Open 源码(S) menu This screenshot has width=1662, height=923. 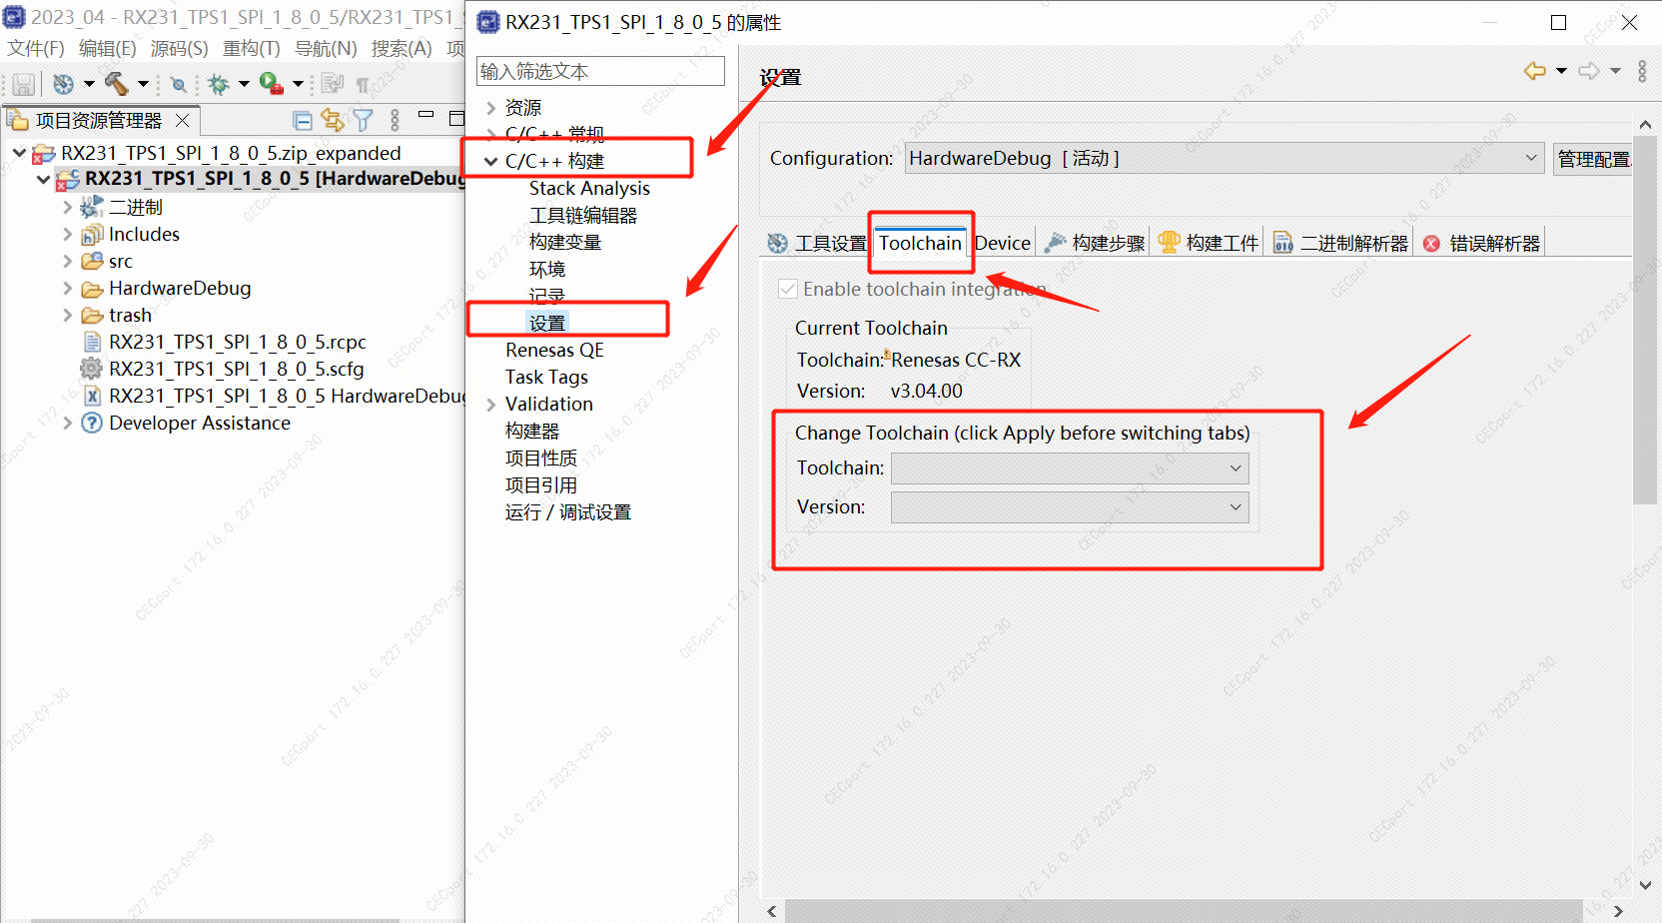coord(180,49)
